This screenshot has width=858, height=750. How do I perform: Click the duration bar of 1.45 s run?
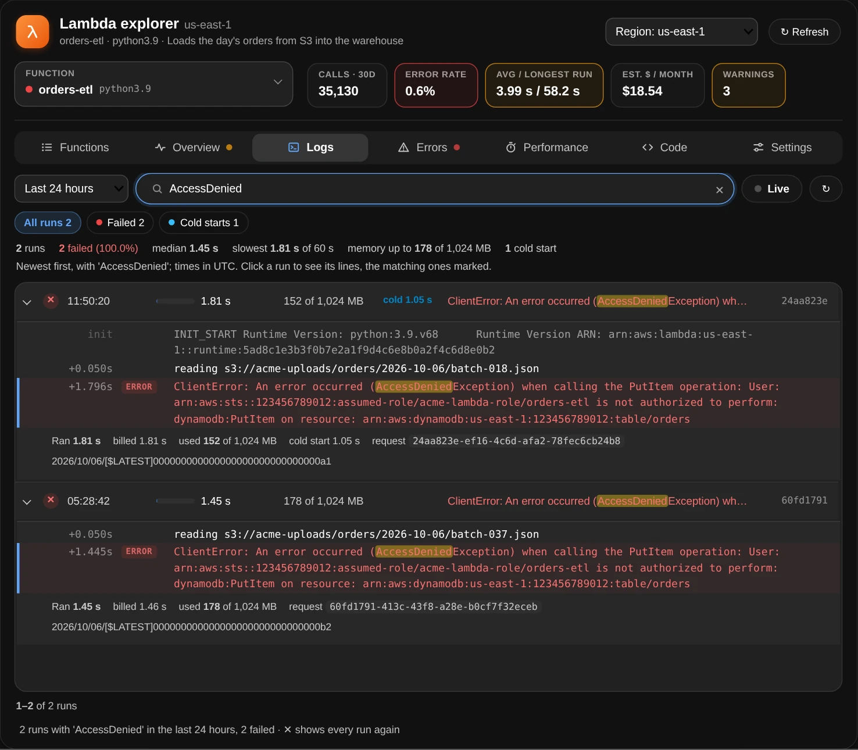[175, 501]
